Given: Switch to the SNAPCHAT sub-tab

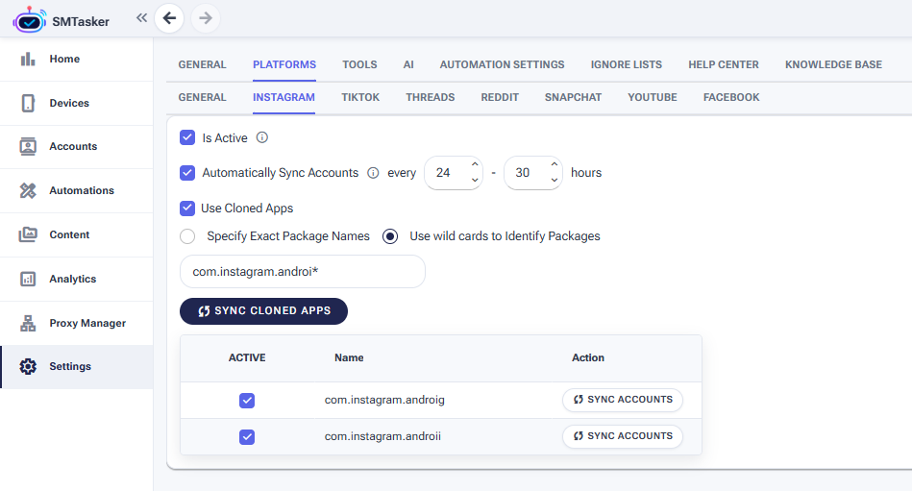Looking at the screenshot, I should pos(573,97).
